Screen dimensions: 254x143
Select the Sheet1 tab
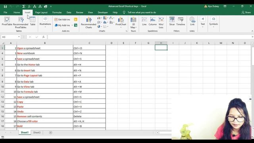pos(25,132)
